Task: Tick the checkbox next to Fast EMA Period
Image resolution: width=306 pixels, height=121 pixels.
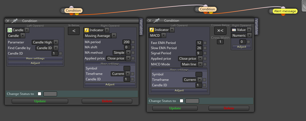Action: (x=205, y=43)
